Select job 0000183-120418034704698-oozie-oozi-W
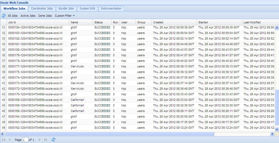Image resolution: width=279 pixels, height=143 pixels. click(35, 33)
